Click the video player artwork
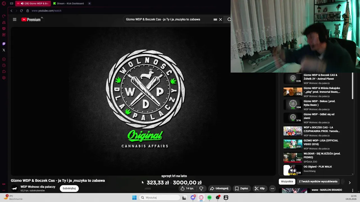Viewport: 360px width, 202px height. 143,101
